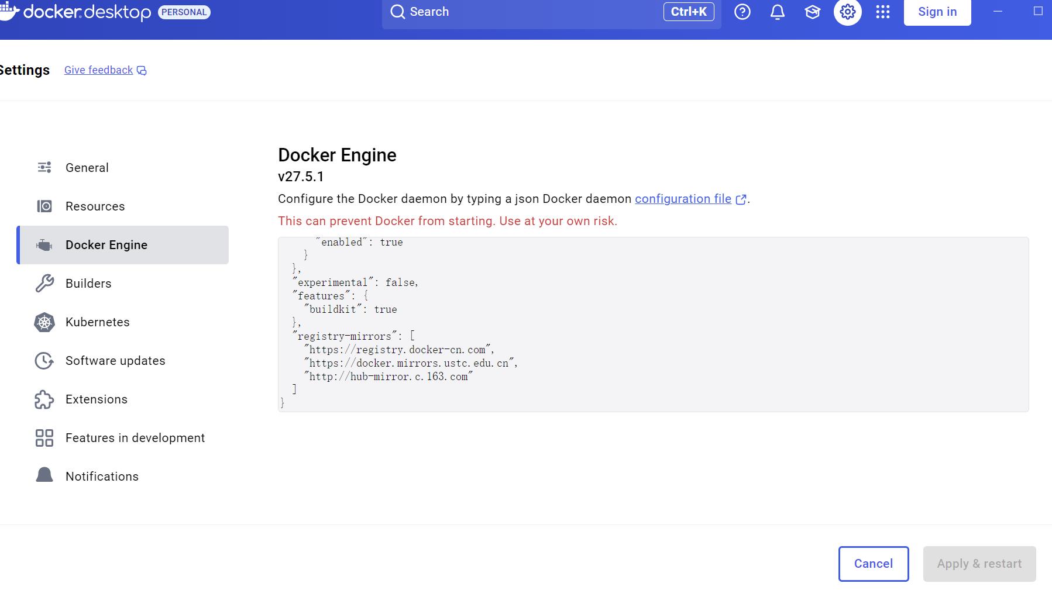The height and width of the screenshot is (597, 1052).
Task: Click into the Search field
Action: tap(551, 13)
